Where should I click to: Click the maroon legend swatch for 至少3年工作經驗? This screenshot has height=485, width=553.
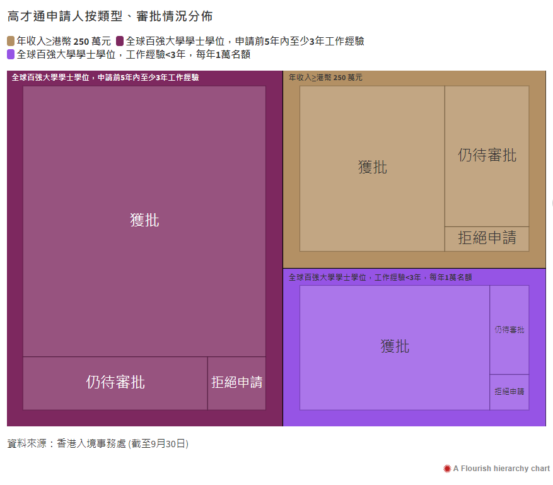120,41
